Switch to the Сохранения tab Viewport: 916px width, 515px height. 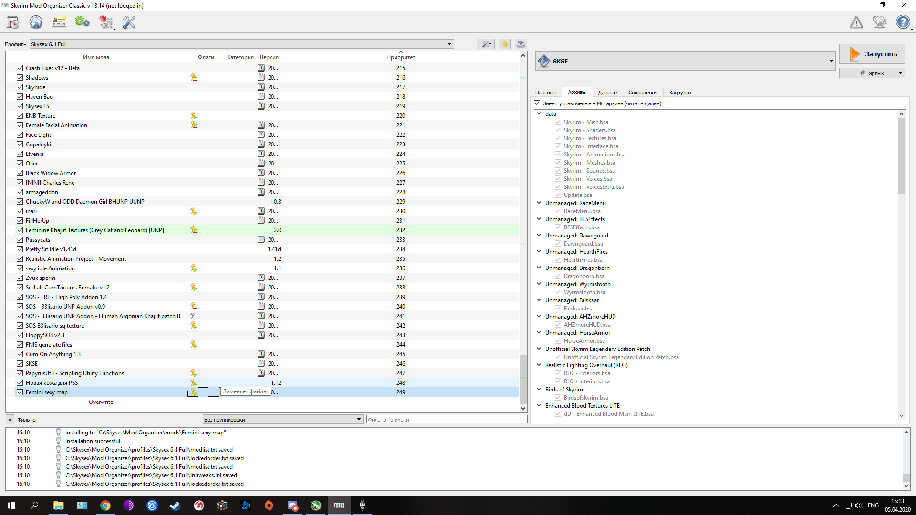pos(643,93)
